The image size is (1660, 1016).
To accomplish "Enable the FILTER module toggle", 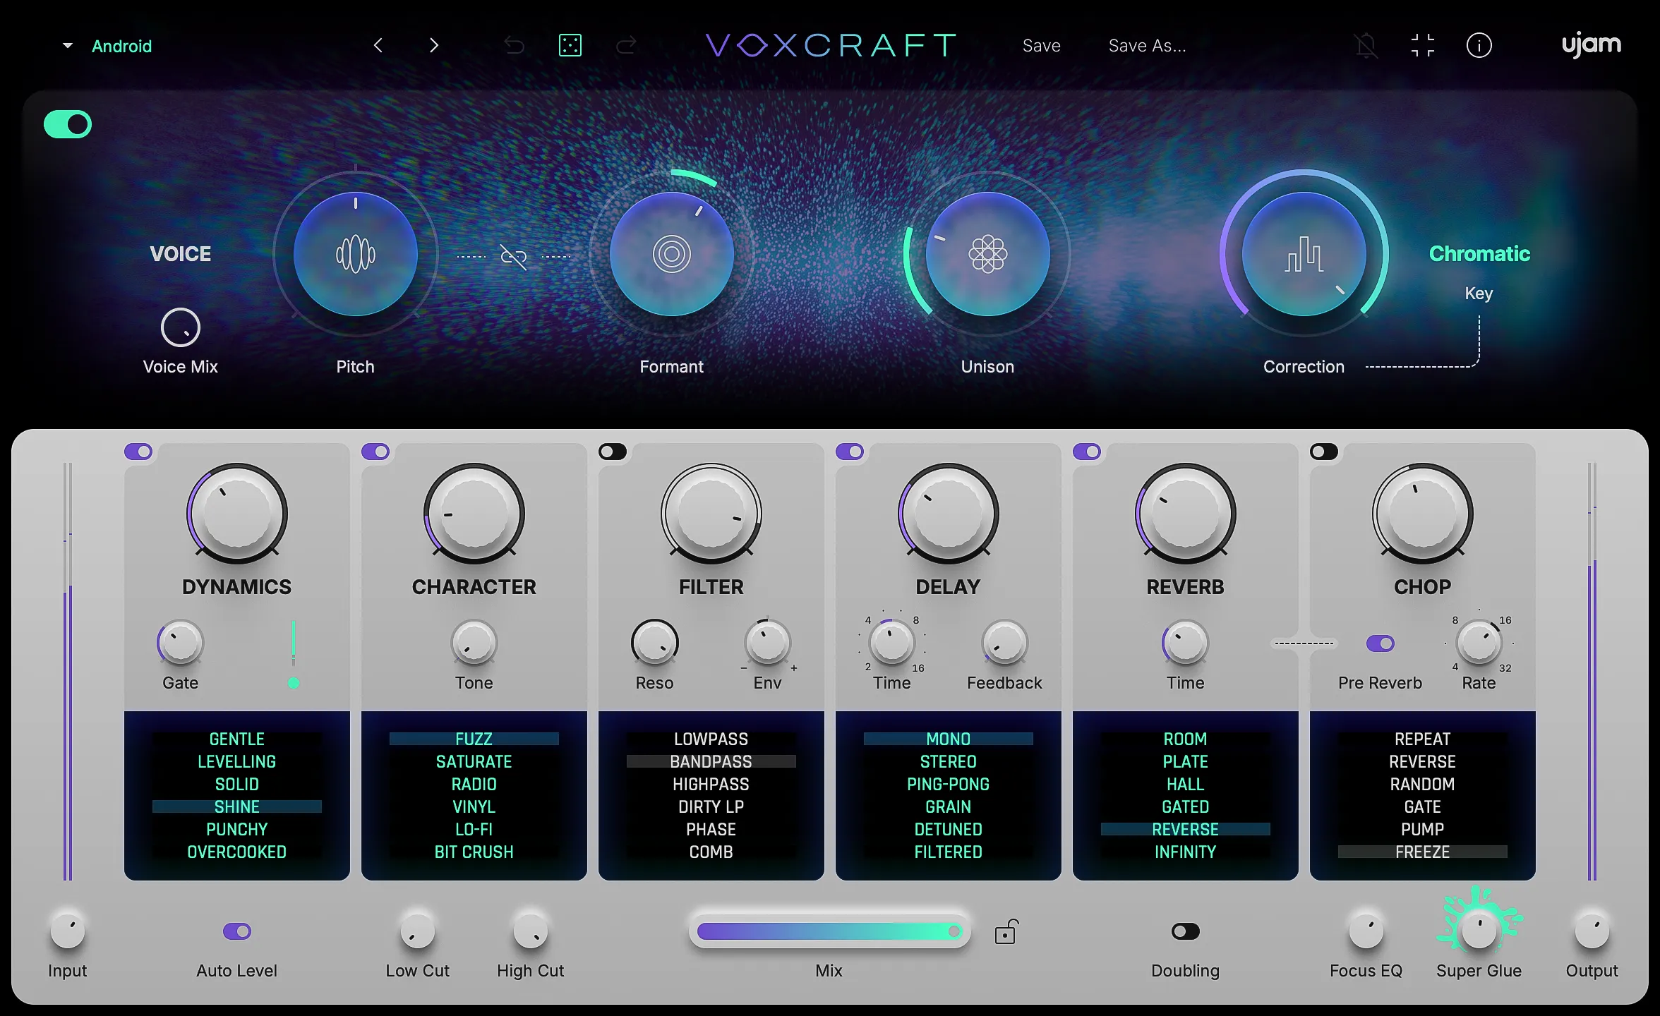I will (x=613, y=451).
